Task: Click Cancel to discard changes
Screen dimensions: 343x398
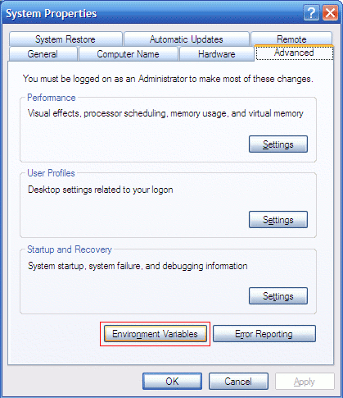Action: [x=238, y=382]
